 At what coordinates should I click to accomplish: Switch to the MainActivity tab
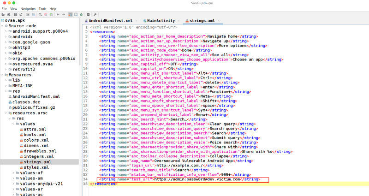(161, 21)
